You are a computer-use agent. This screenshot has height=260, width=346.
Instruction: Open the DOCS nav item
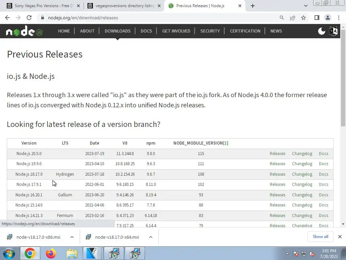click(146, 31)
